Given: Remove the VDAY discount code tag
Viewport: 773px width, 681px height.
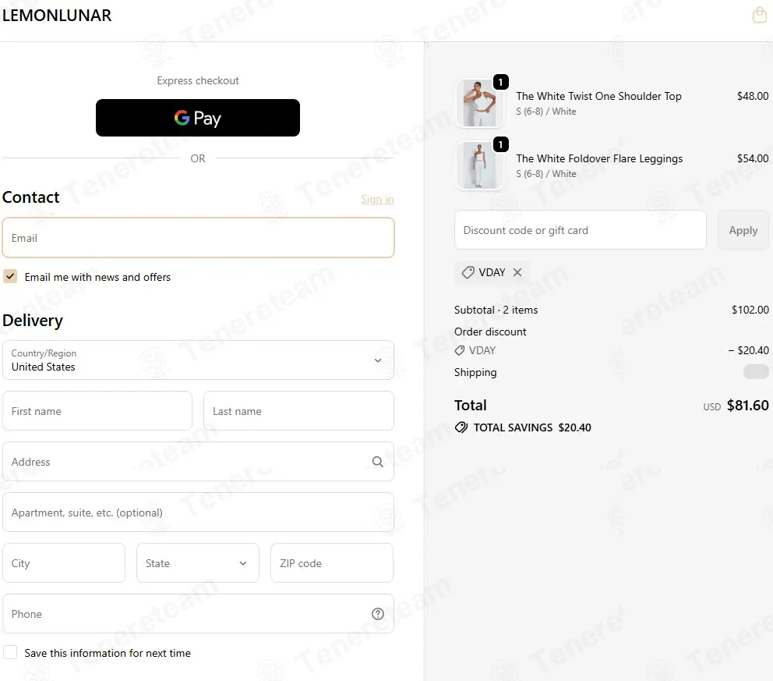Looking at the screenshot, I should (x=517, y=272).
